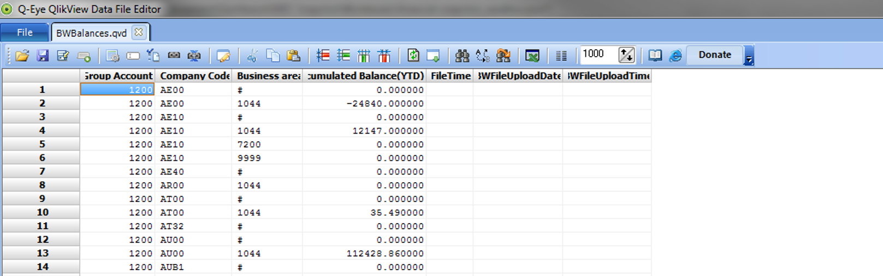Click the BWFileUploadTime column header
Viewport: 883px width, 276px height.
607,76
